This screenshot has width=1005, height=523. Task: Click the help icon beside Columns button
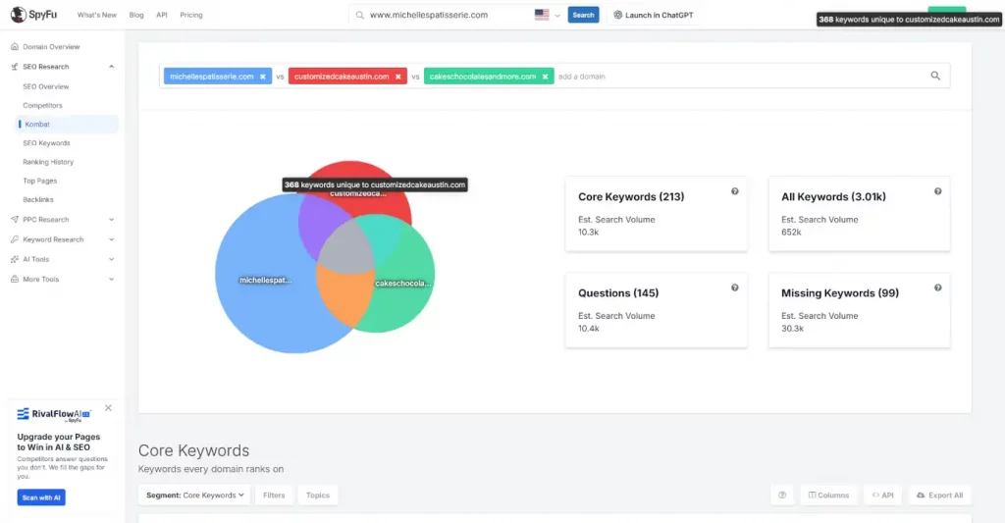(x=782, y=495)
